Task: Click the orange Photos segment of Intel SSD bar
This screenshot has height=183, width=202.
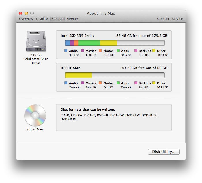Action: tap(76, 43)
